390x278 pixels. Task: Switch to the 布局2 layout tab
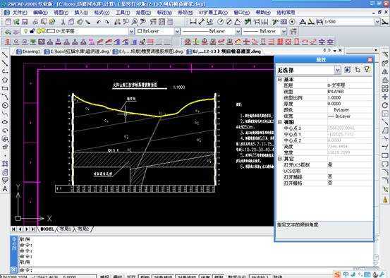point(83,229)
